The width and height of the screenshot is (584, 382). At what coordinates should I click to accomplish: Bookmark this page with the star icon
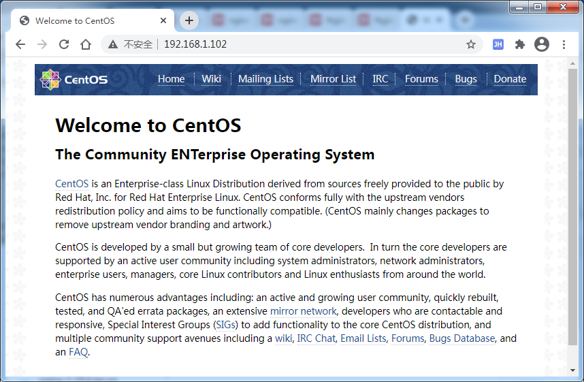click(471, 44)
